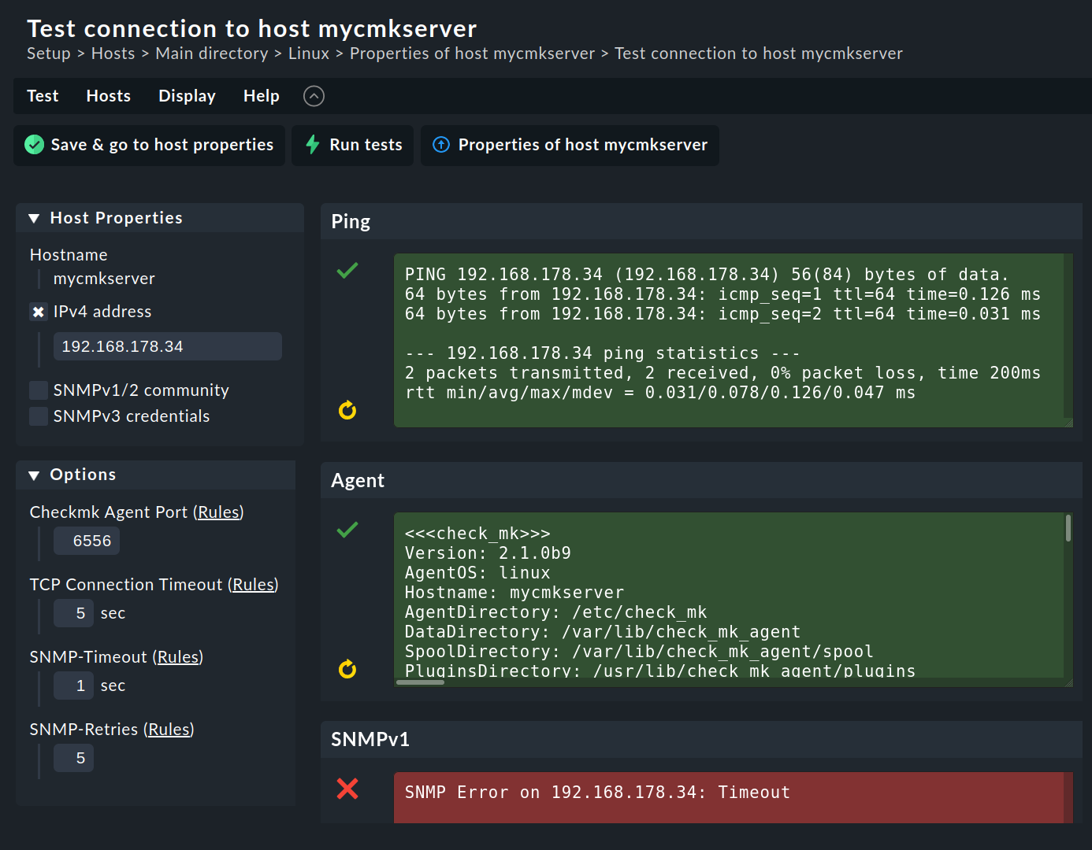
Task: Click the TCP Connection Timeout seconds field
Action: pos(73,613)
